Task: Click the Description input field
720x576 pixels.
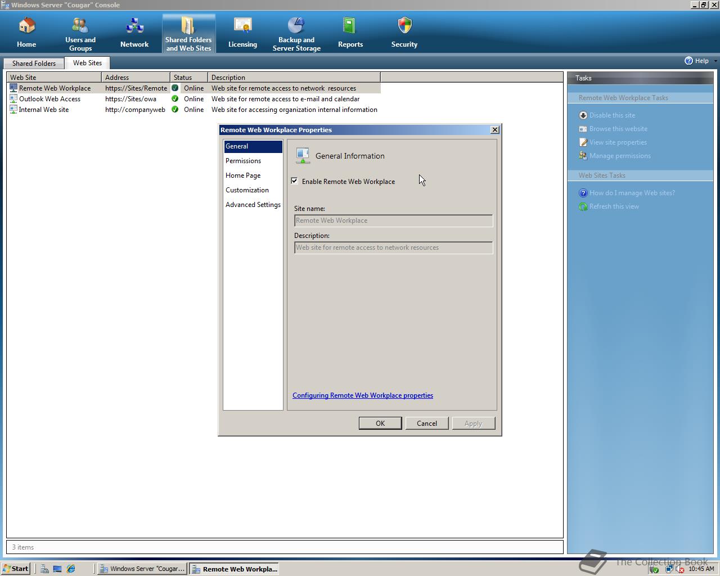Action: pos(393,247)
